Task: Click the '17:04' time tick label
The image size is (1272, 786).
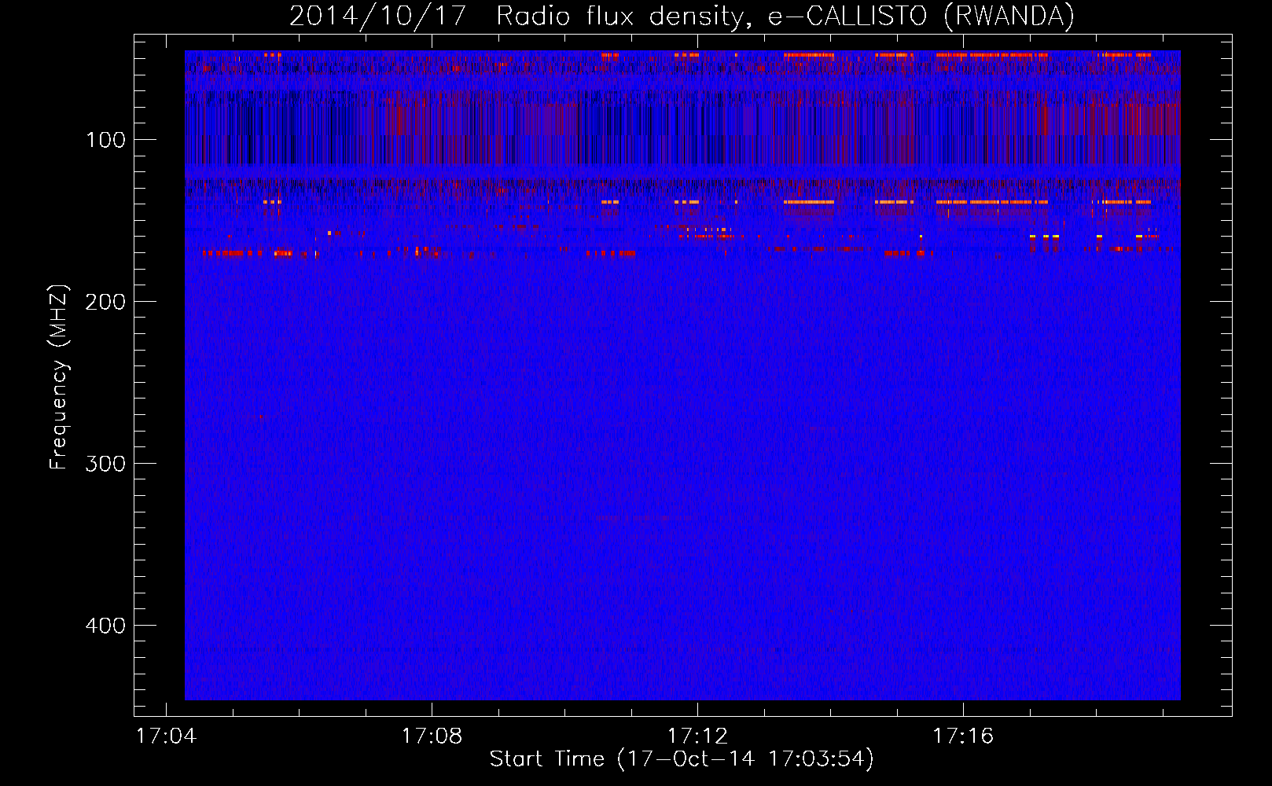Action: [166, 736]
